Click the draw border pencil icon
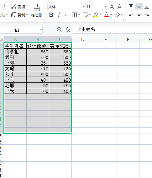 85,15
